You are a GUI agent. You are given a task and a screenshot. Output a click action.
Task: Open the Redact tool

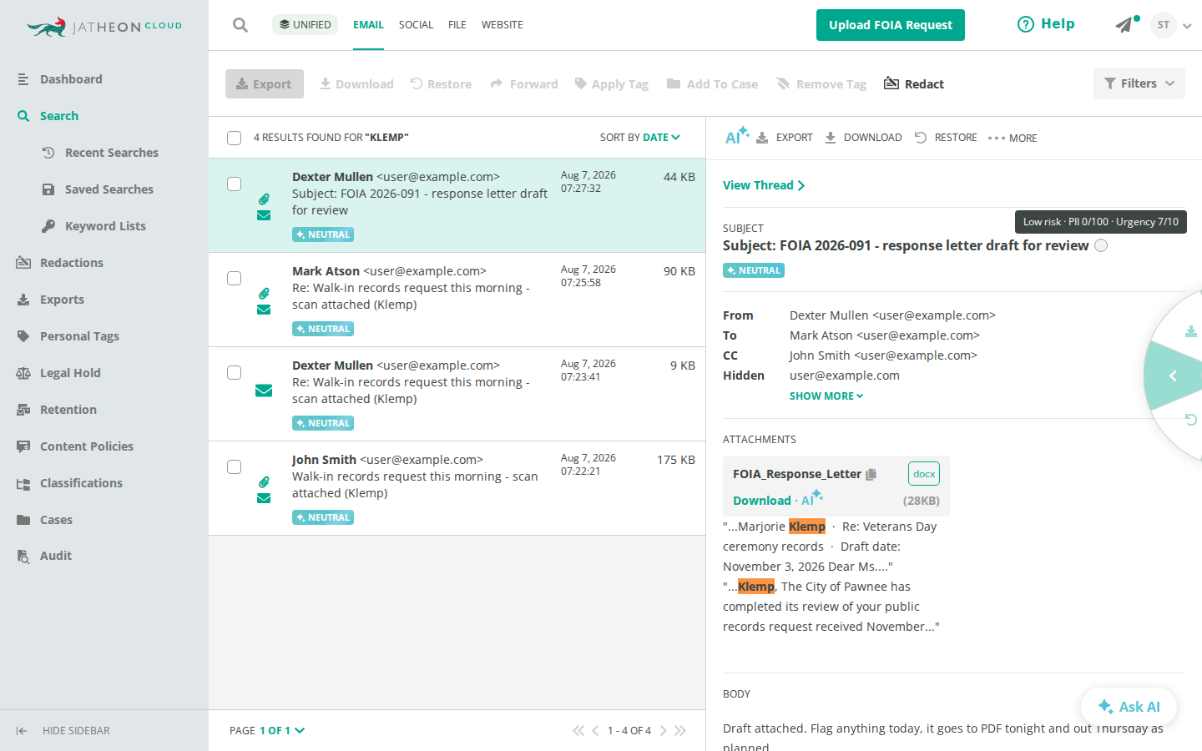(914, 83)
